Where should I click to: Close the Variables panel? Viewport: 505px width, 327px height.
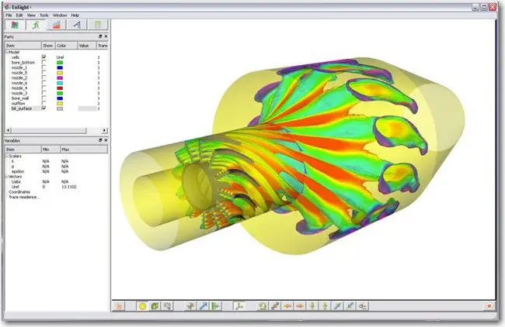coord(106,140)
